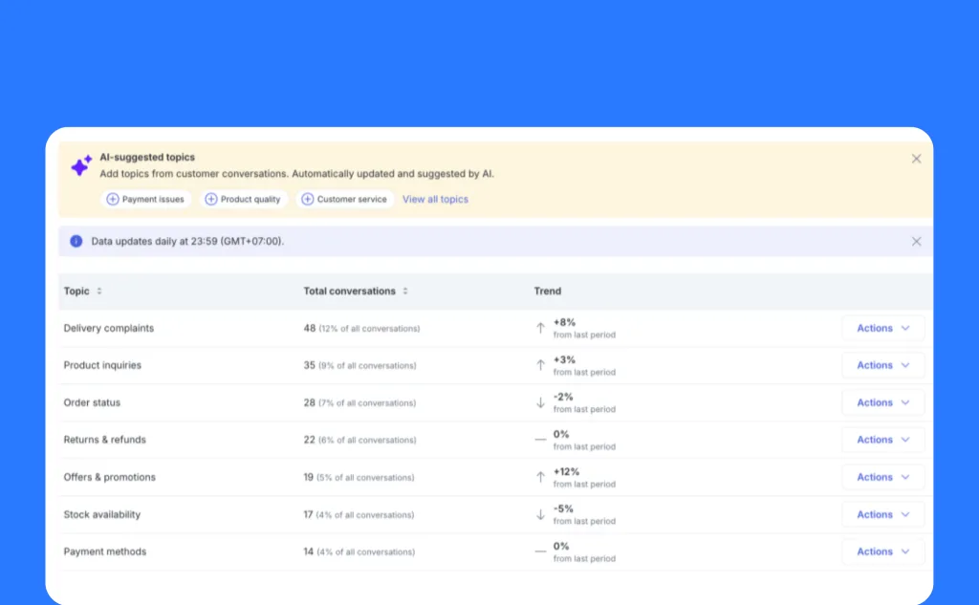
Task: Open View all topics link
Action: (435, 199)
